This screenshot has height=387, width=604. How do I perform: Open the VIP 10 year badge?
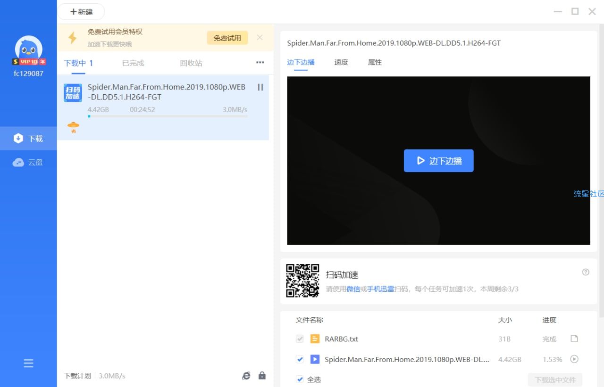[x=29, y=62]
